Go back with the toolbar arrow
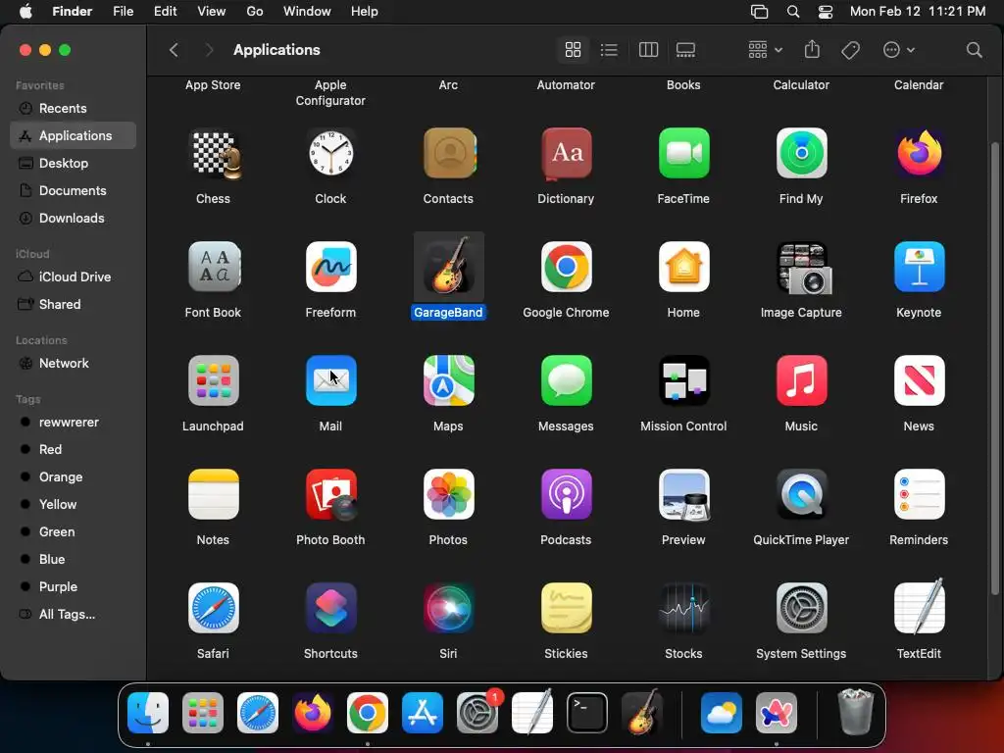This screenshot has width=1004, height=753. [174, 49]
